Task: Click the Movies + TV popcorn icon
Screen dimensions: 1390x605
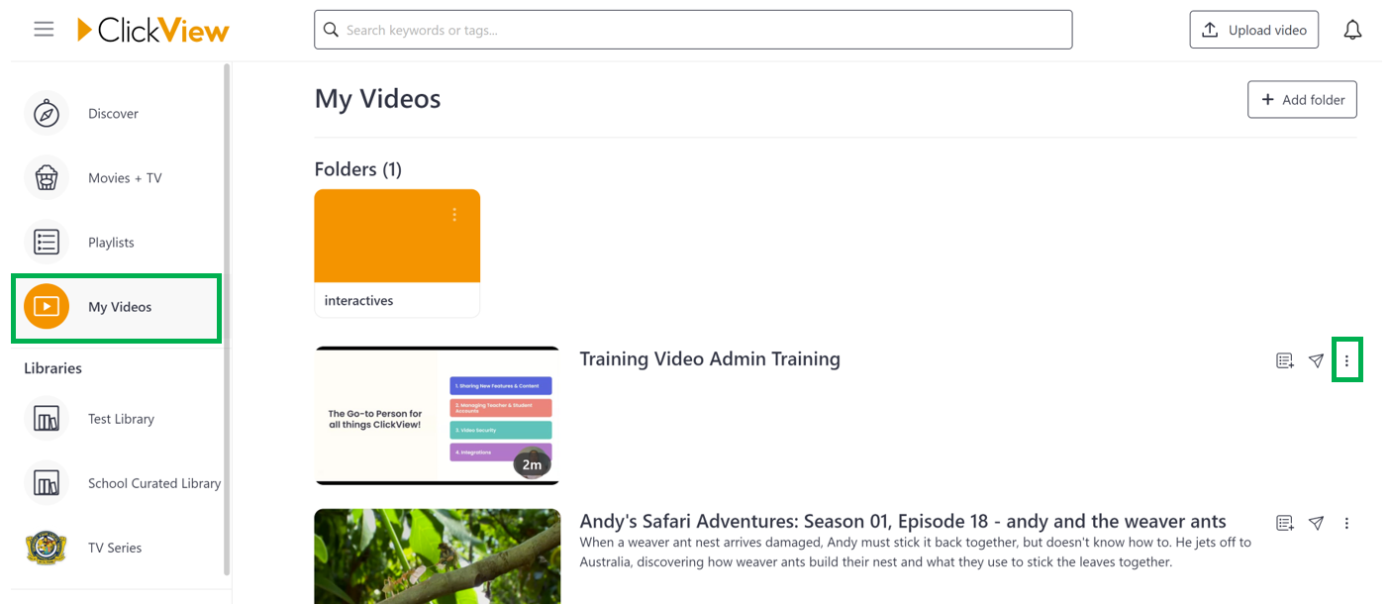Action: (x=47, y=178)
